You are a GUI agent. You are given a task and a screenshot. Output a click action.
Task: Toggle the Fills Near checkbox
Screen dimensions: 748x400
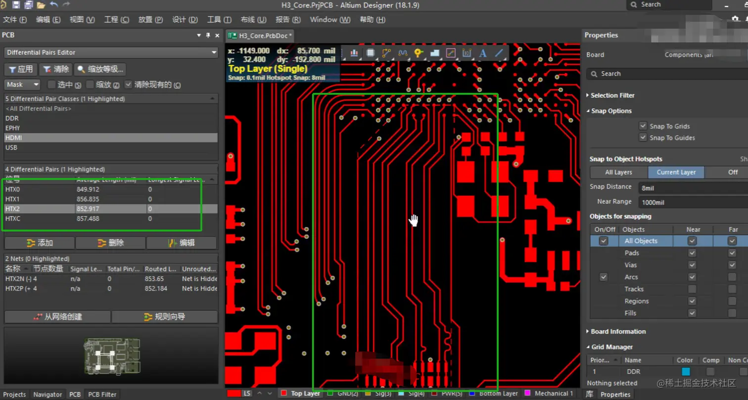[x=692, y=313]
